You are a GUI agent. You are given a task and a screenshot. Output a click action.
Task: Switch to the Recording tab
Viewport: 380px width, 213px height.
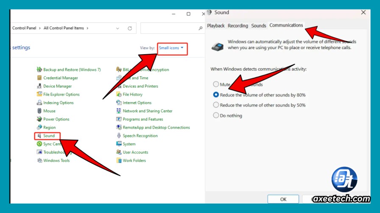[238, 26]
